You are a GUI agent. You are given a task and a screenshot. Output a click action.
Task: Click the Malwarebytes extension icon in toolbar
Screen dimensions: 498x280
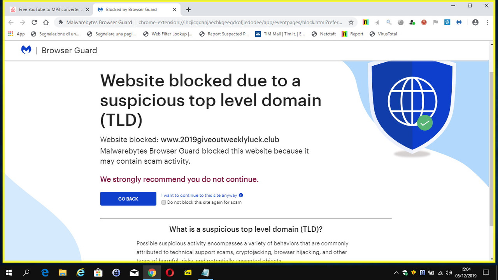tap(459, 23)
